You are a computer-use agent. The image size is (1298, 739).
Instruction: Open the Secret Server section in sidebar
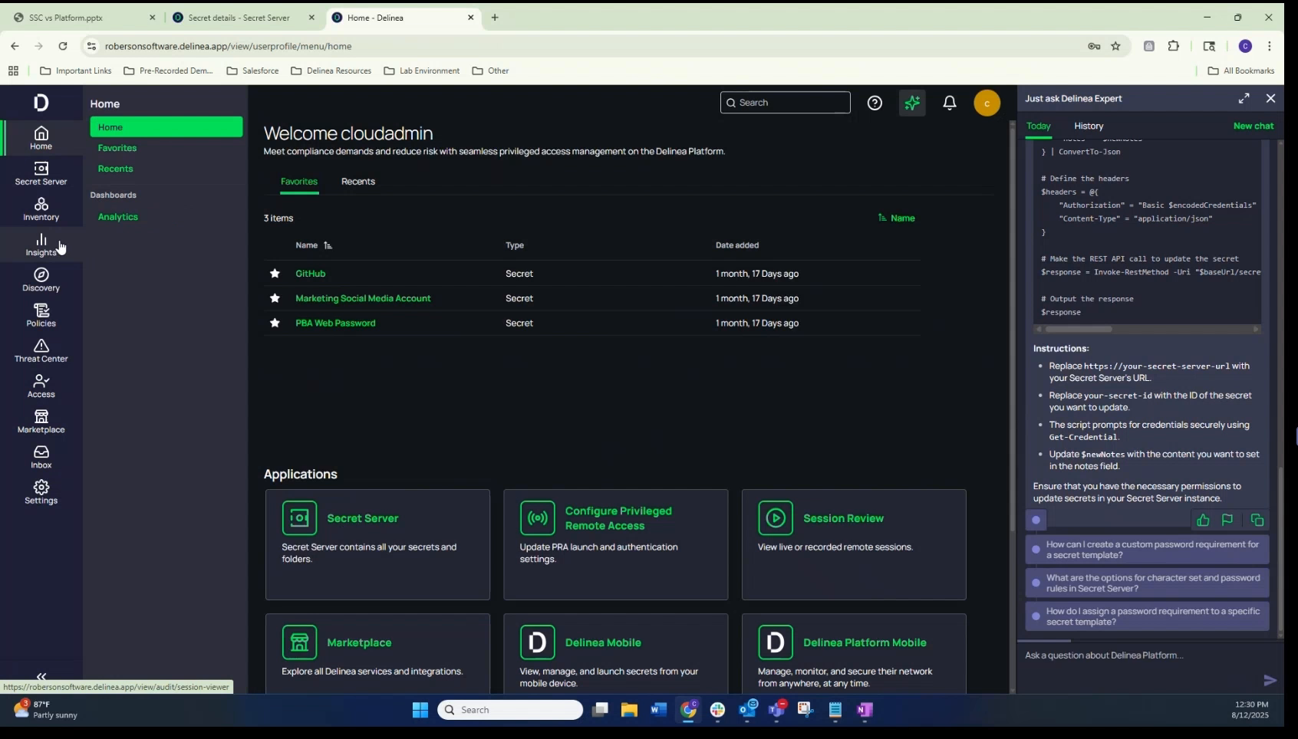pyautogui.click(x=41, y=173)
